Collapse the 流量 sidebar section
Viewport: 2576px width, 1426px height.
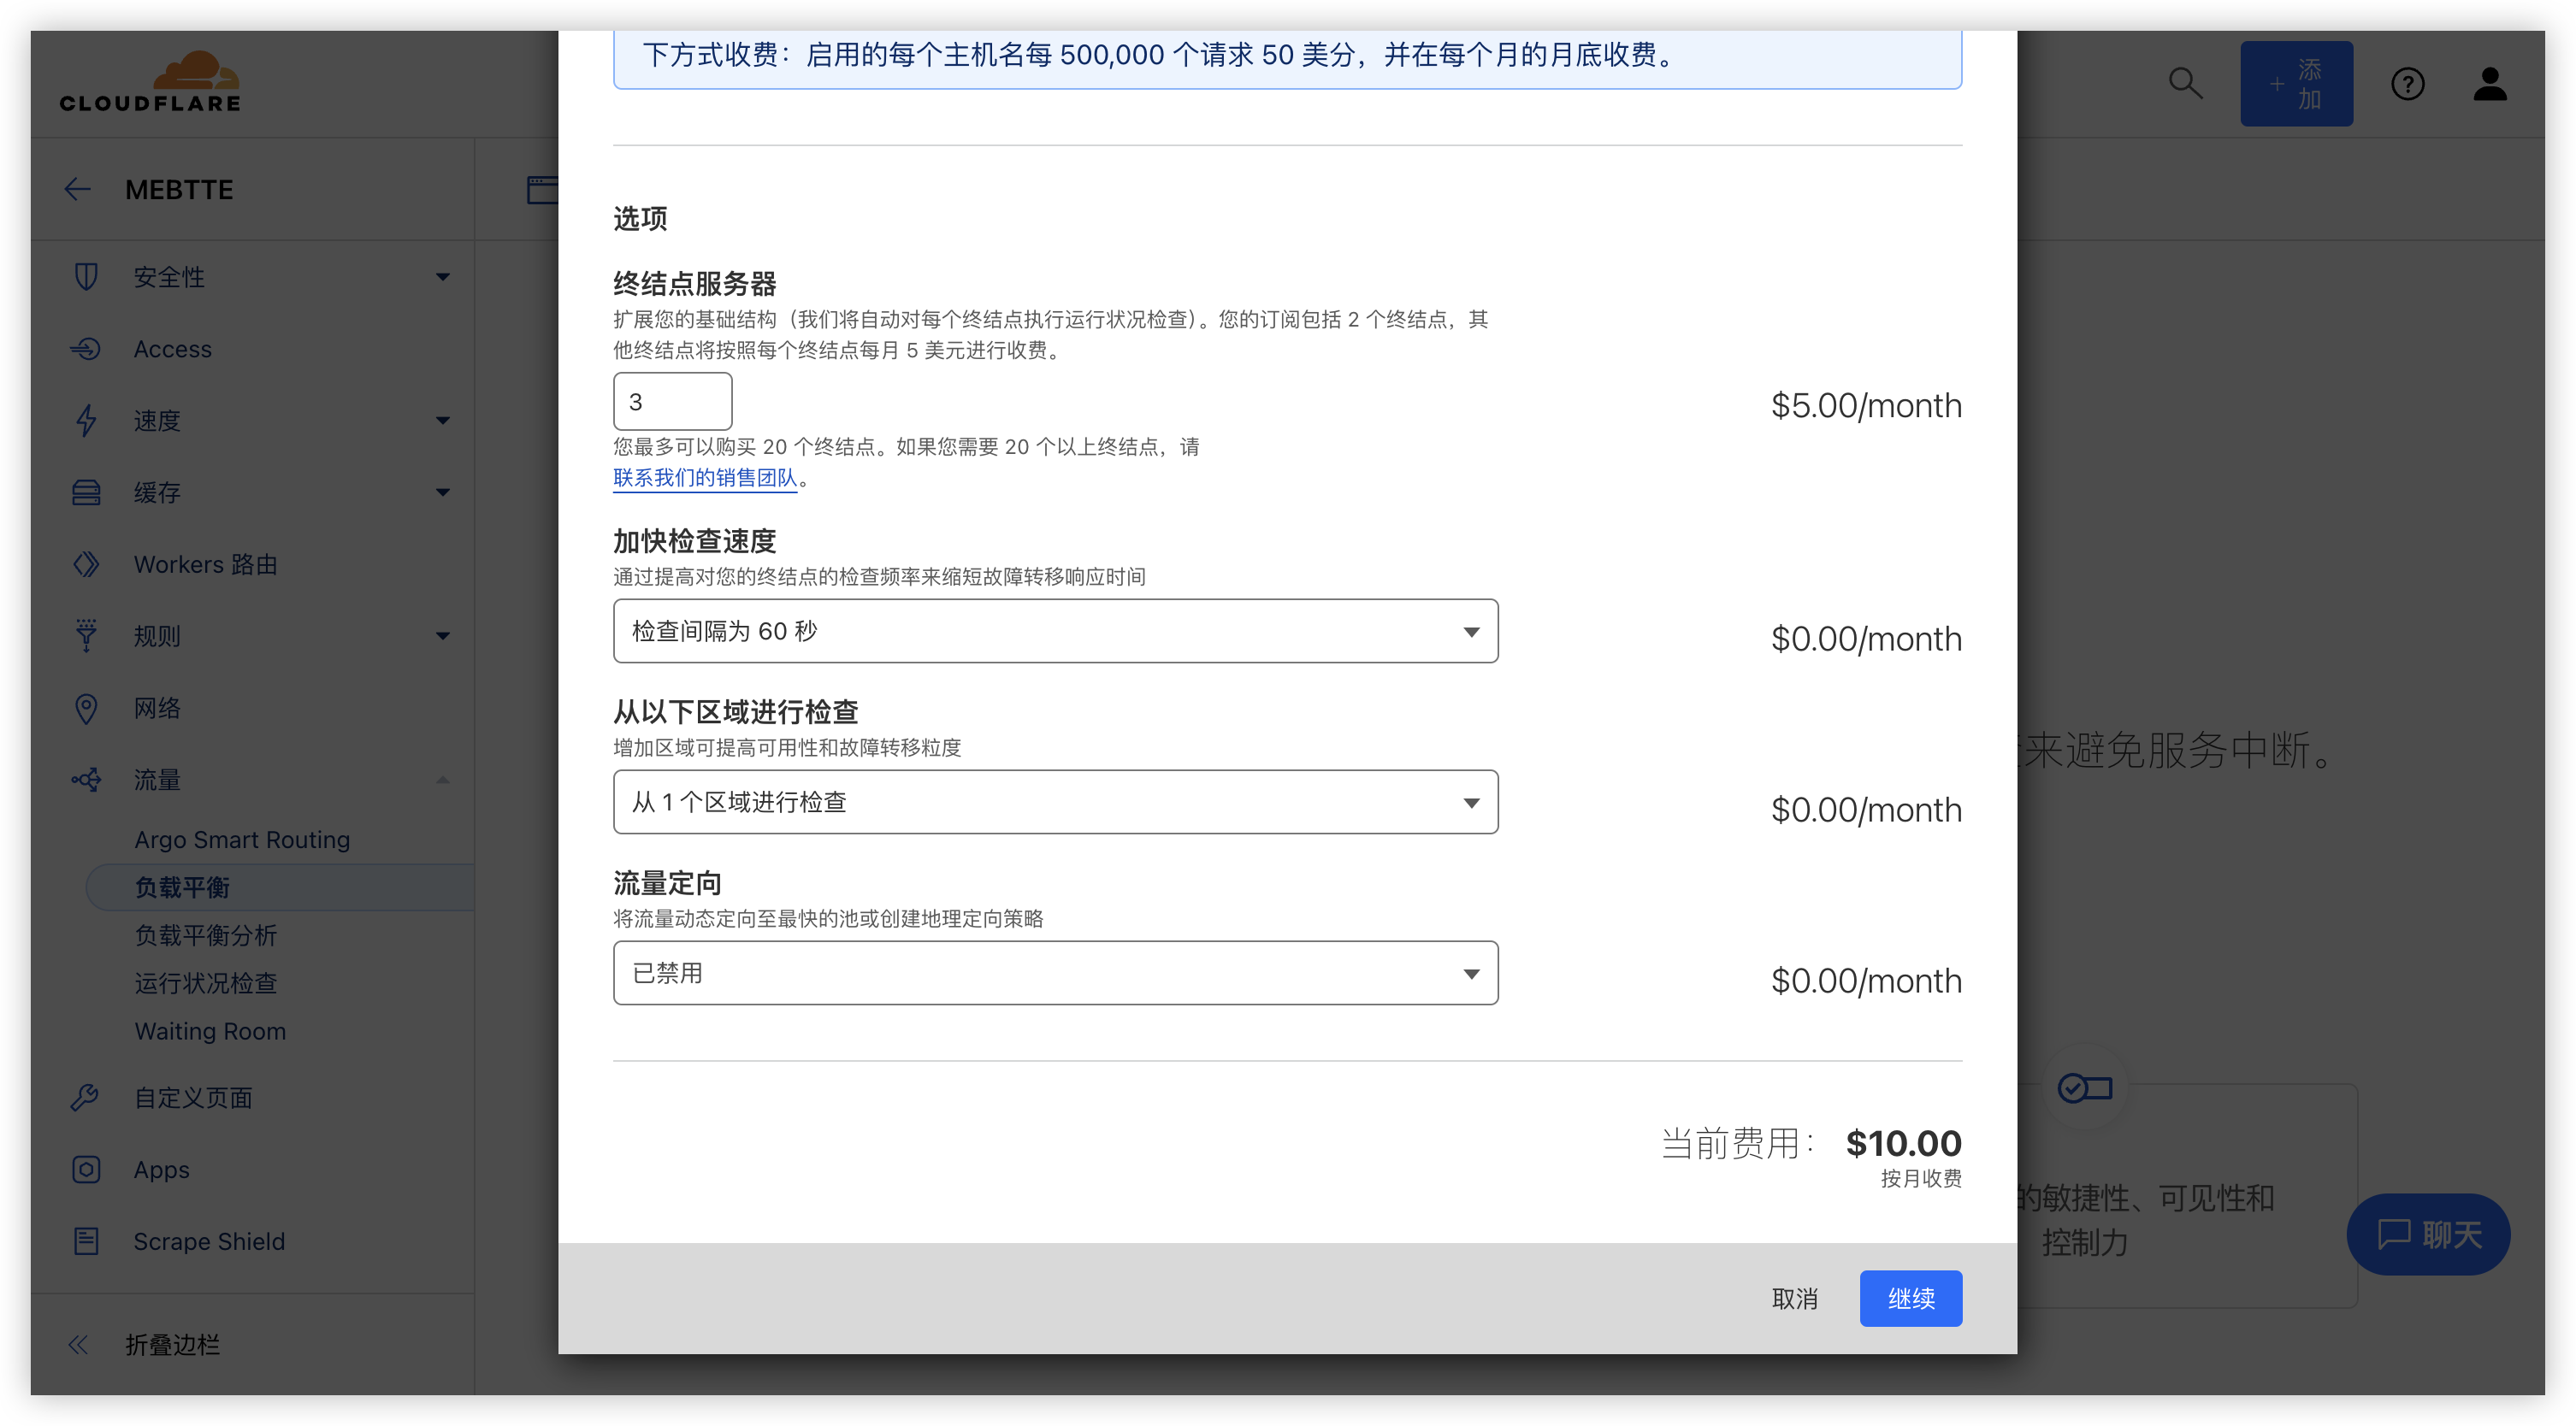click(x=442, y=780)
